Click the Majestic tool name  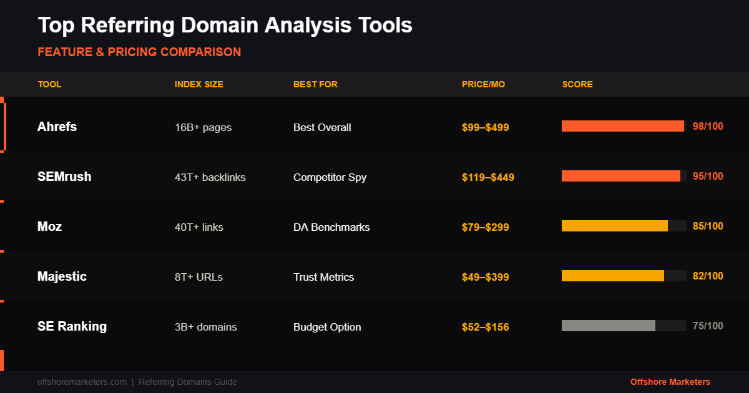(x=62, y=276)
